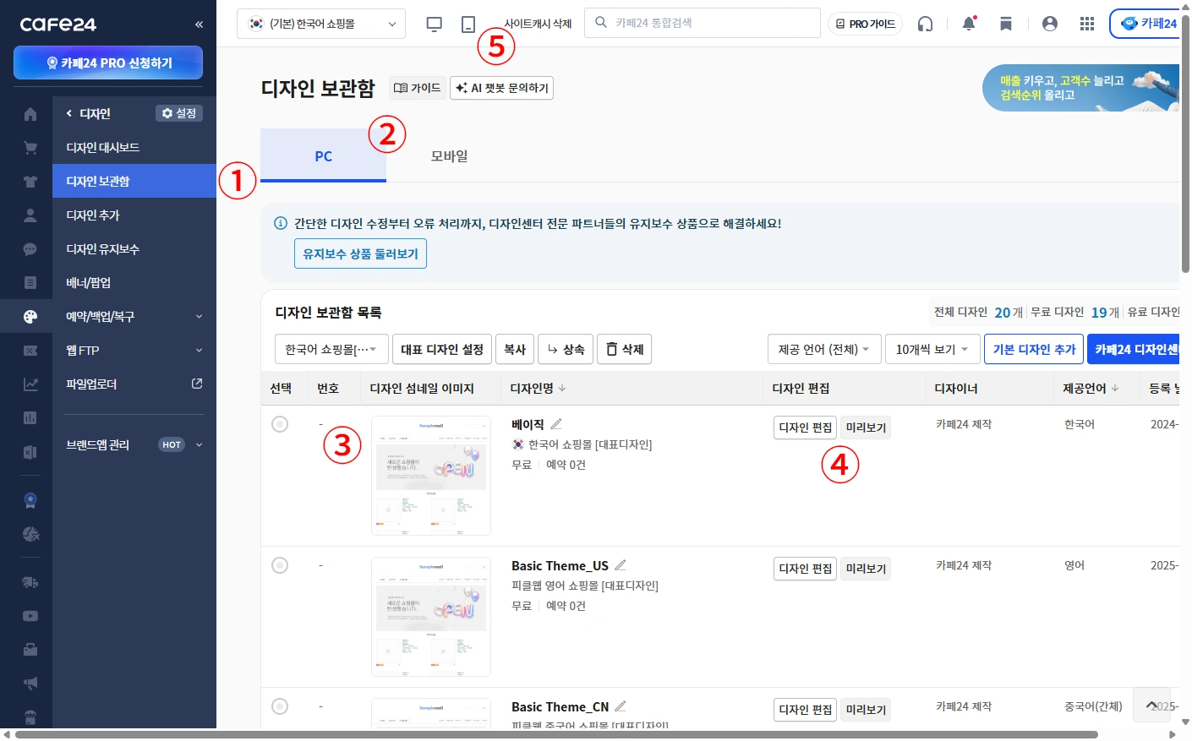Viewport: 1192px width, 741px height.
Task: Edit the Basic Theme_CN name pencil icon
Action: pyautogui.click(x=621, y=706)
